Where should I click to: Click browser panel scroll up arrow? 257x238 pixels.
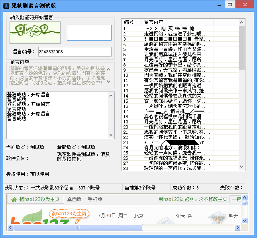(245, 198)
